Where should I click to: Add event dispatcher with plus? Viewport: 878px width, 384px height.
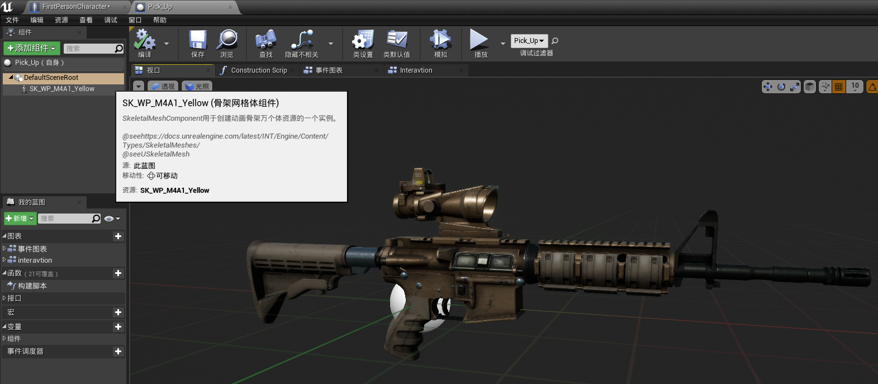pos(118,352)
